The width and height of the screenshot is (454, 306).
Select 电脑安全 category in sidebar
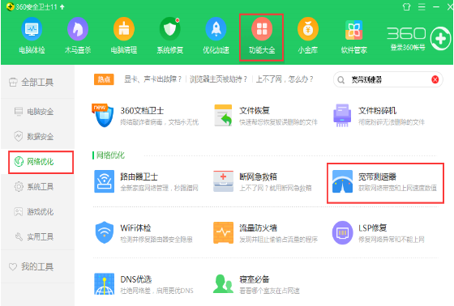coord(37,112)
